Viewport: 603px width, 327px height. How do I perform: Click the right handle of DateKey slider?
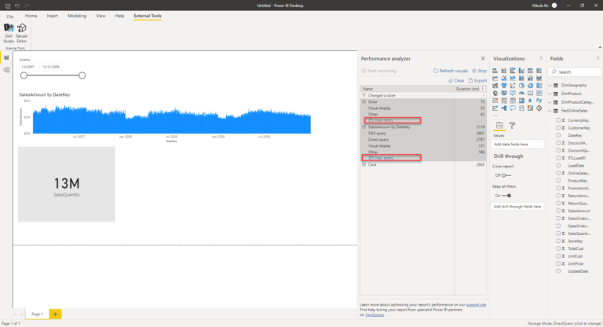(x=82, y=75)
